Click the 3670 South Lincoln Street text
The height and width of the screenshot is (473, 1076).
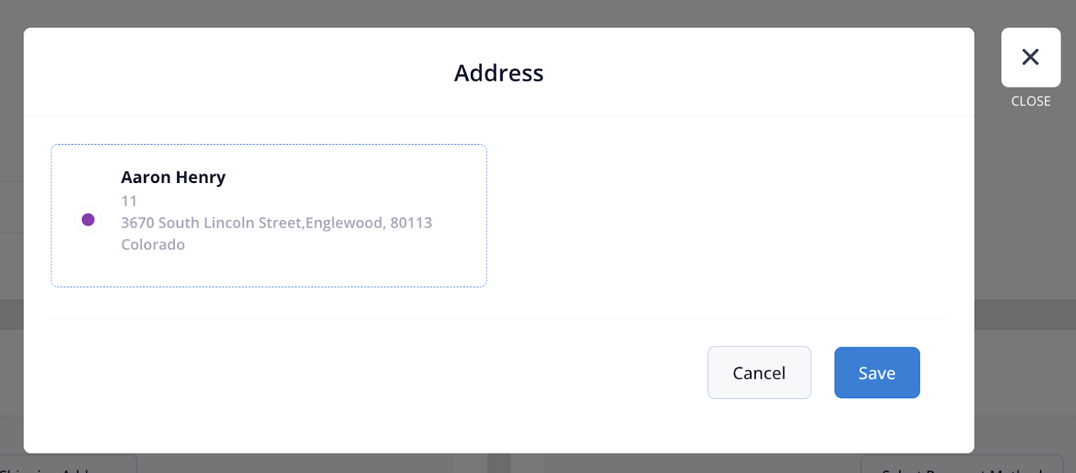tap(212, 223)
